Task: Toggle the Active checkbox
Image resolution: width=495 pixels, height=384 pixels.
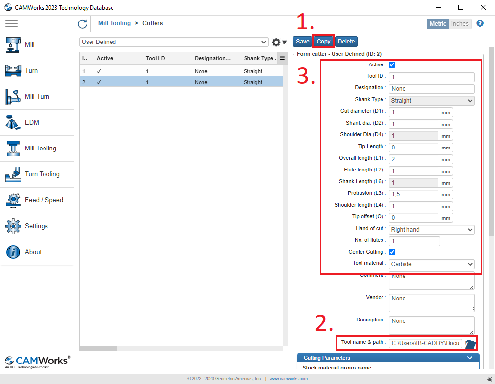Action: 392,64
